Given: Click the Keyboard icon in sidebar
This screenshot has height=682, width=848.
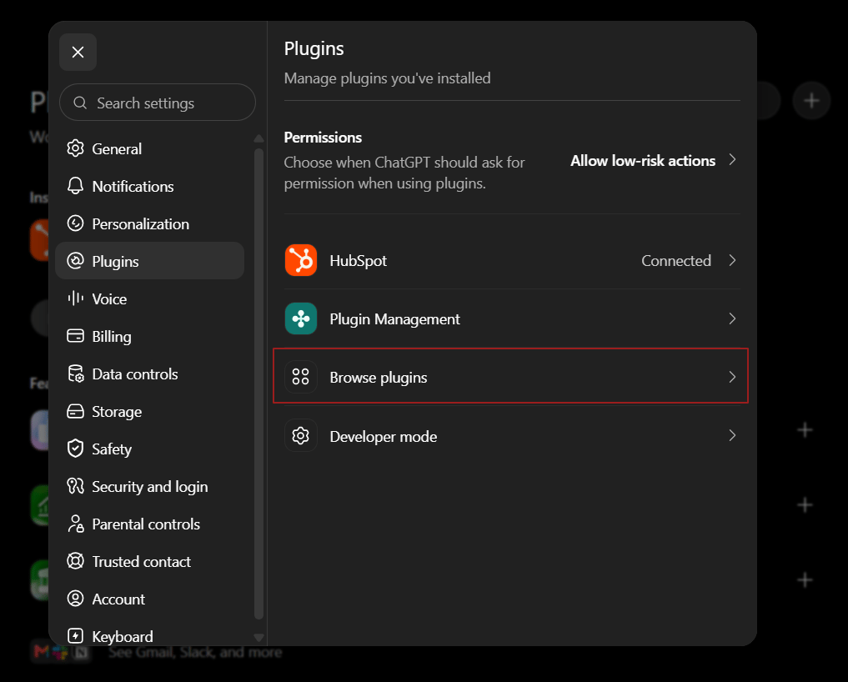Looking at the screenshot, I should [75, 636].
